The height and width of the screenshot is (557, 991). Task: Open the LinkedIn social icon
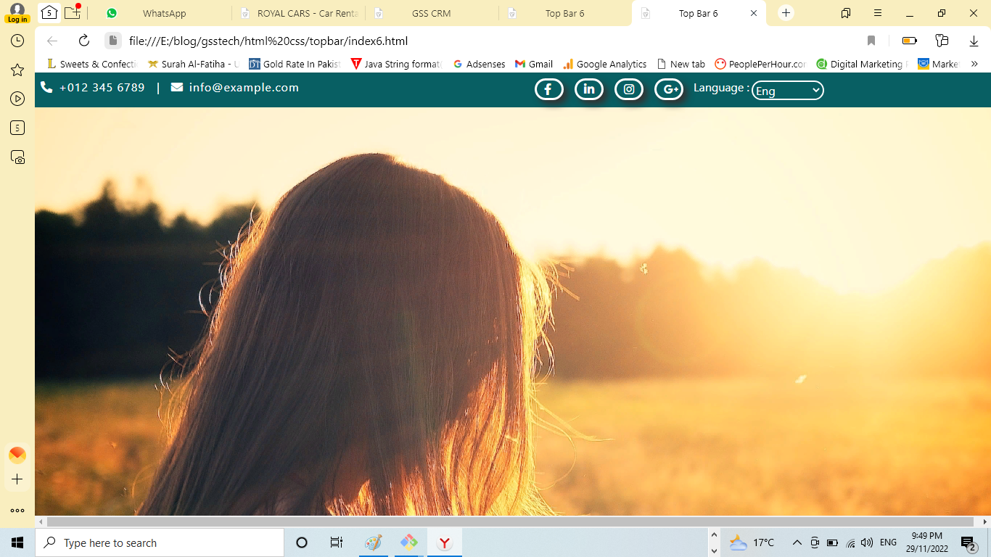588,89
